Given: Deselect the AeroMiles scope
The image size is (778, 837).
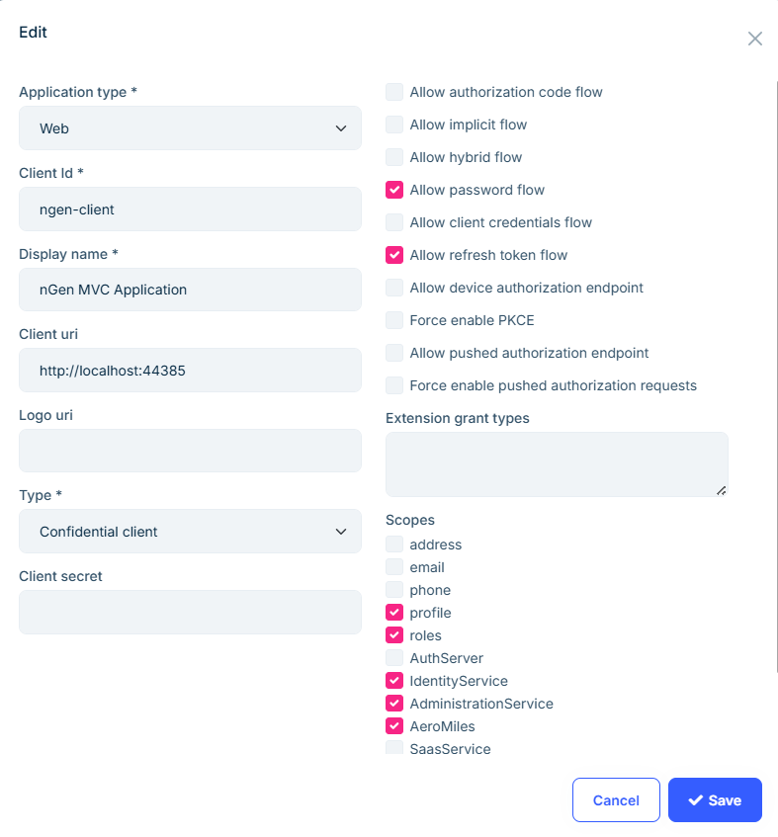Looking at the screenshot, I should 394,726.
